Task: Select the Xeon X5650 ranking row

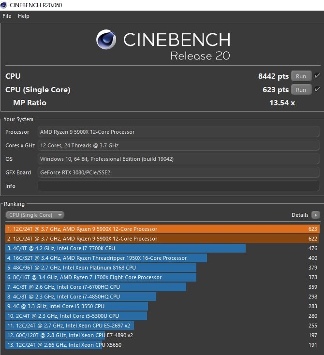Action: [162, 345]
